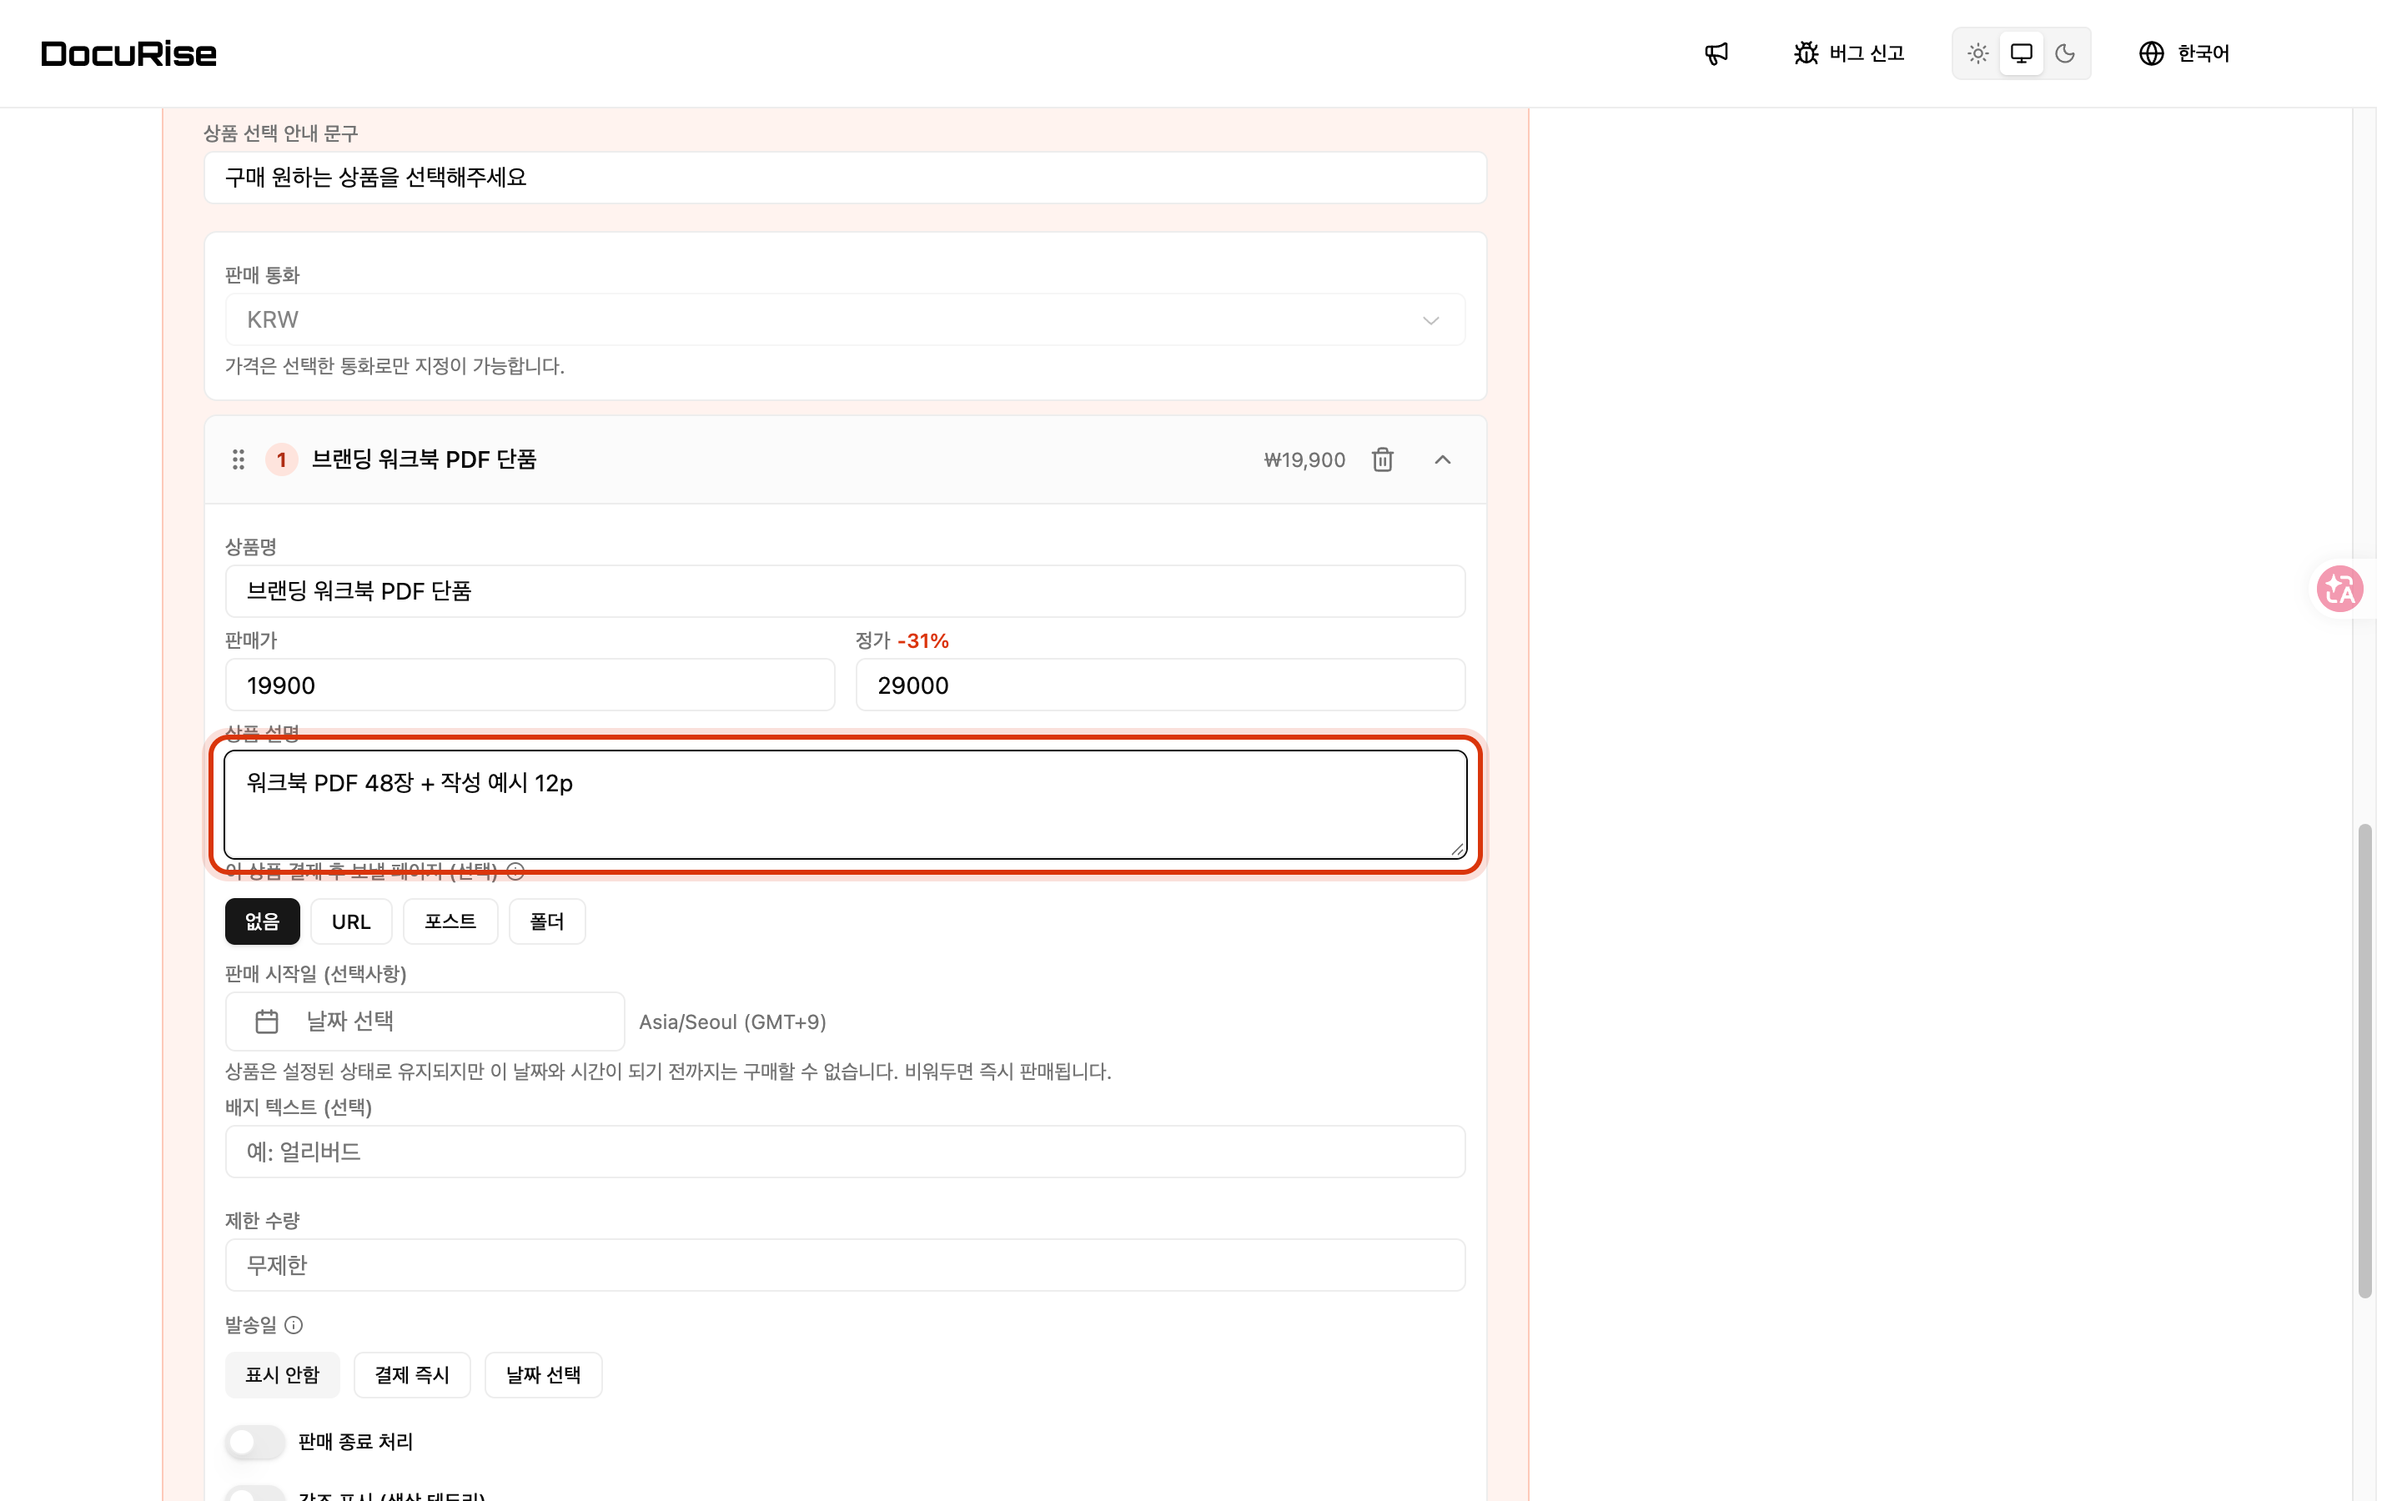Viewport: 2402px width, 1501px height.
Task: Click the 정가 original price field
Action: click(1160, 685)
